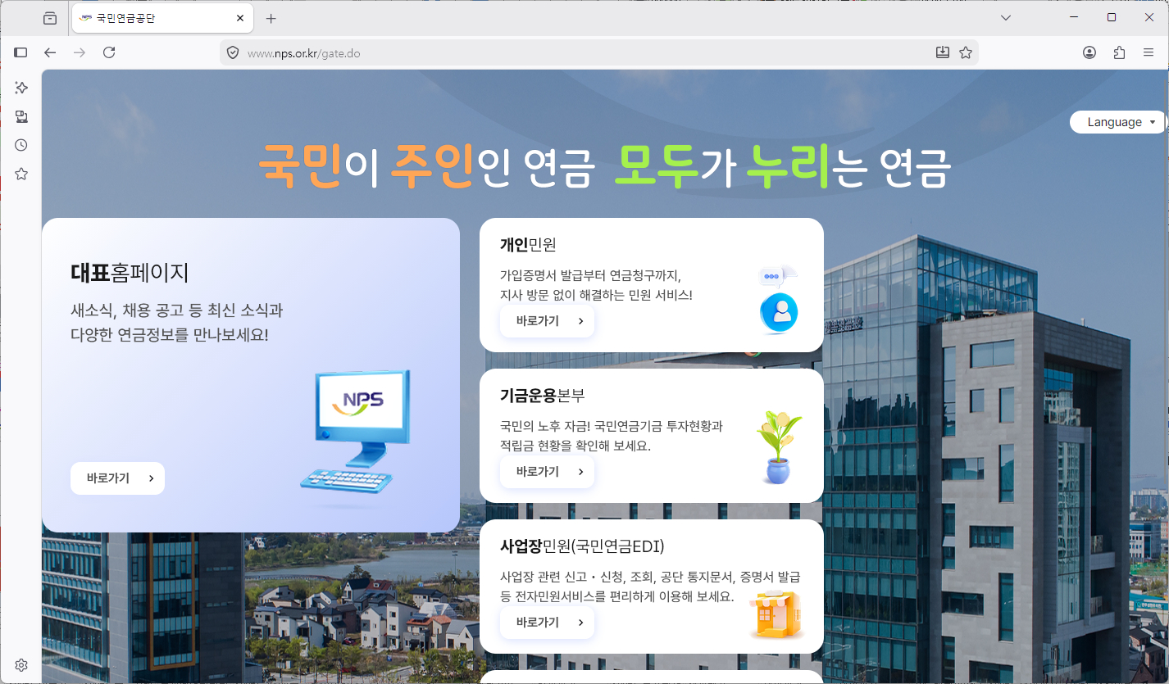
Task: Click the text 새소식, 채용 공고 등 최신 소식과
Action: (177, 310)
